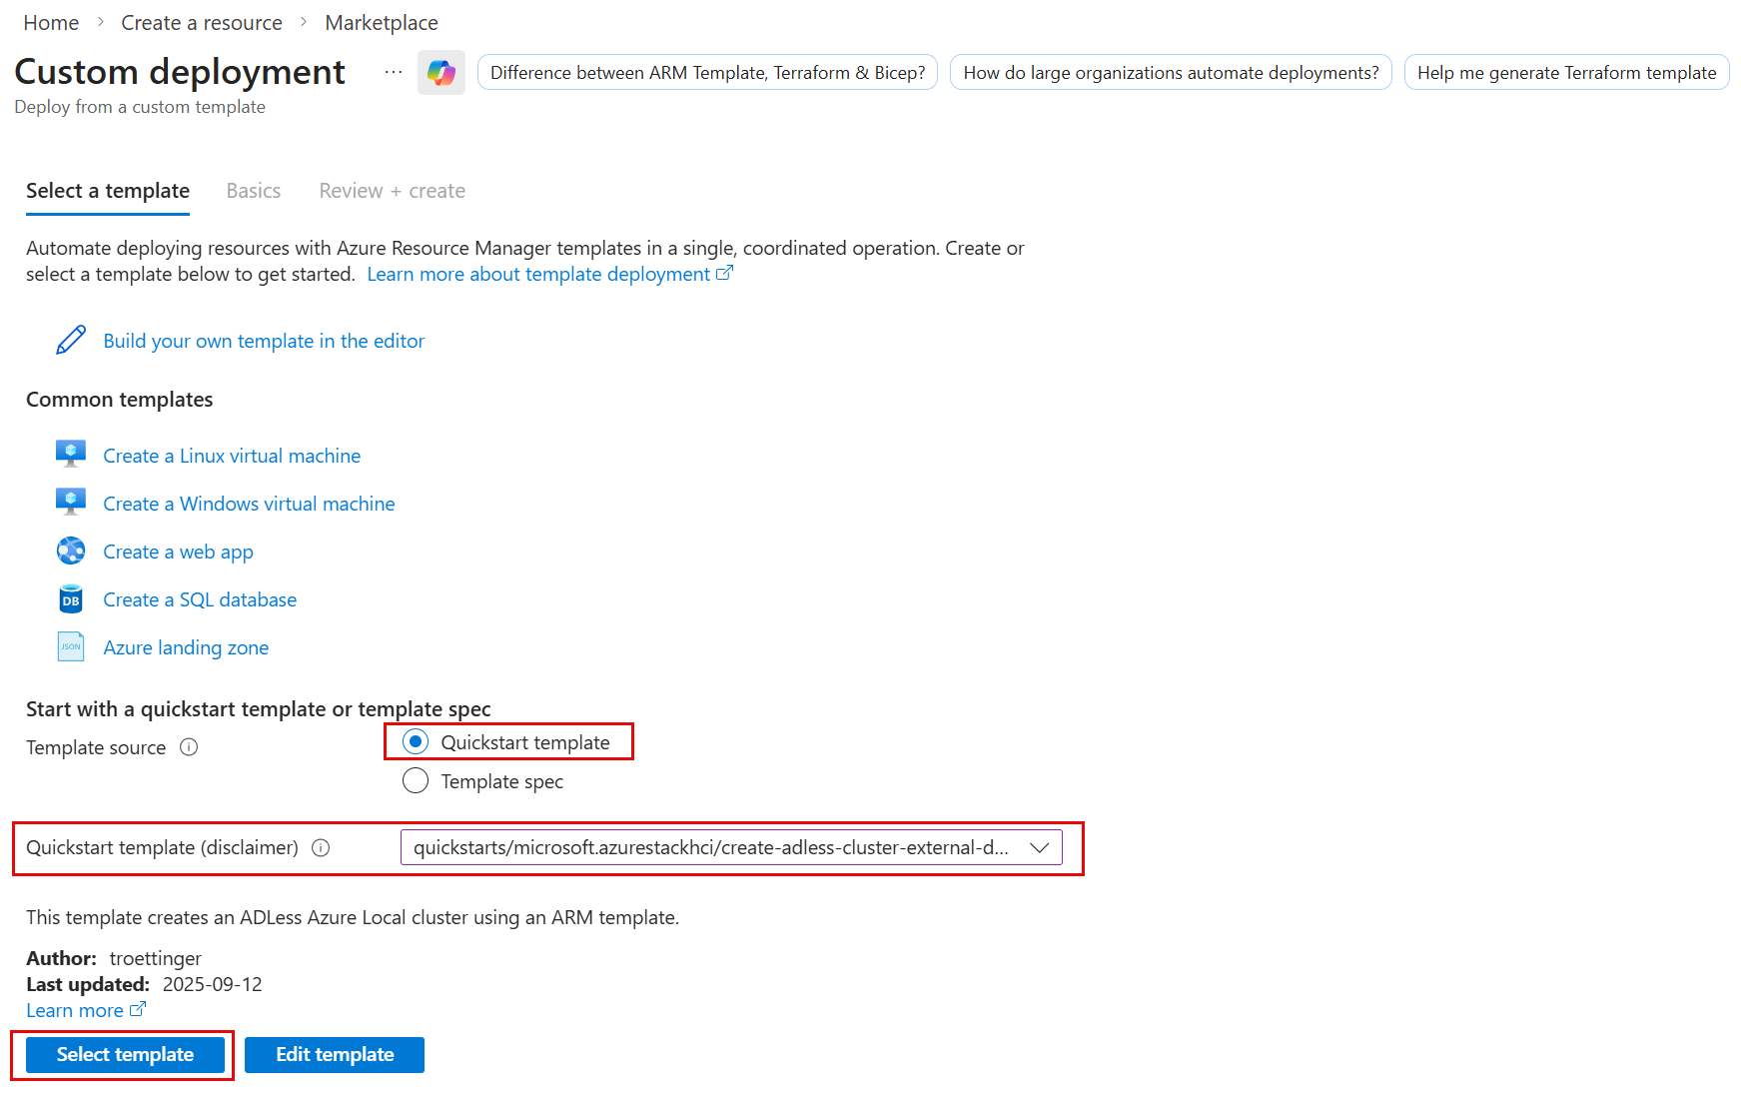Show Quickstart template disclaimer info icon
This screenshot has width=1741, height=1116.
(x=321, y=847)
